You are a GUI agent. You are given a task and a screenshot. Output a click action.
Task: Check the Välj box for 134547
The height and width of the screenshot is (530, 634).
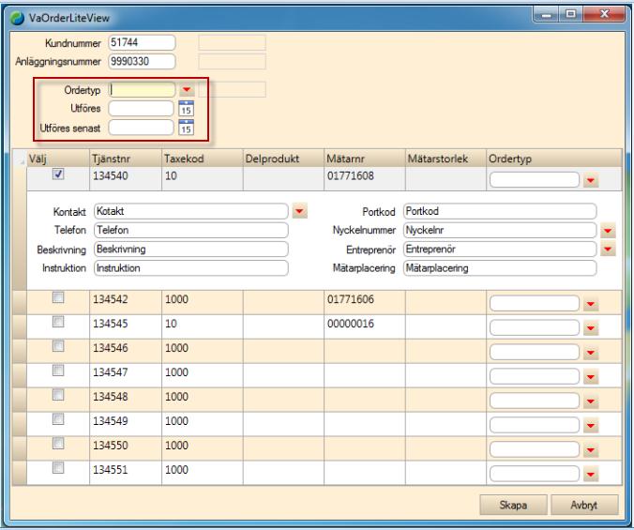58,371
